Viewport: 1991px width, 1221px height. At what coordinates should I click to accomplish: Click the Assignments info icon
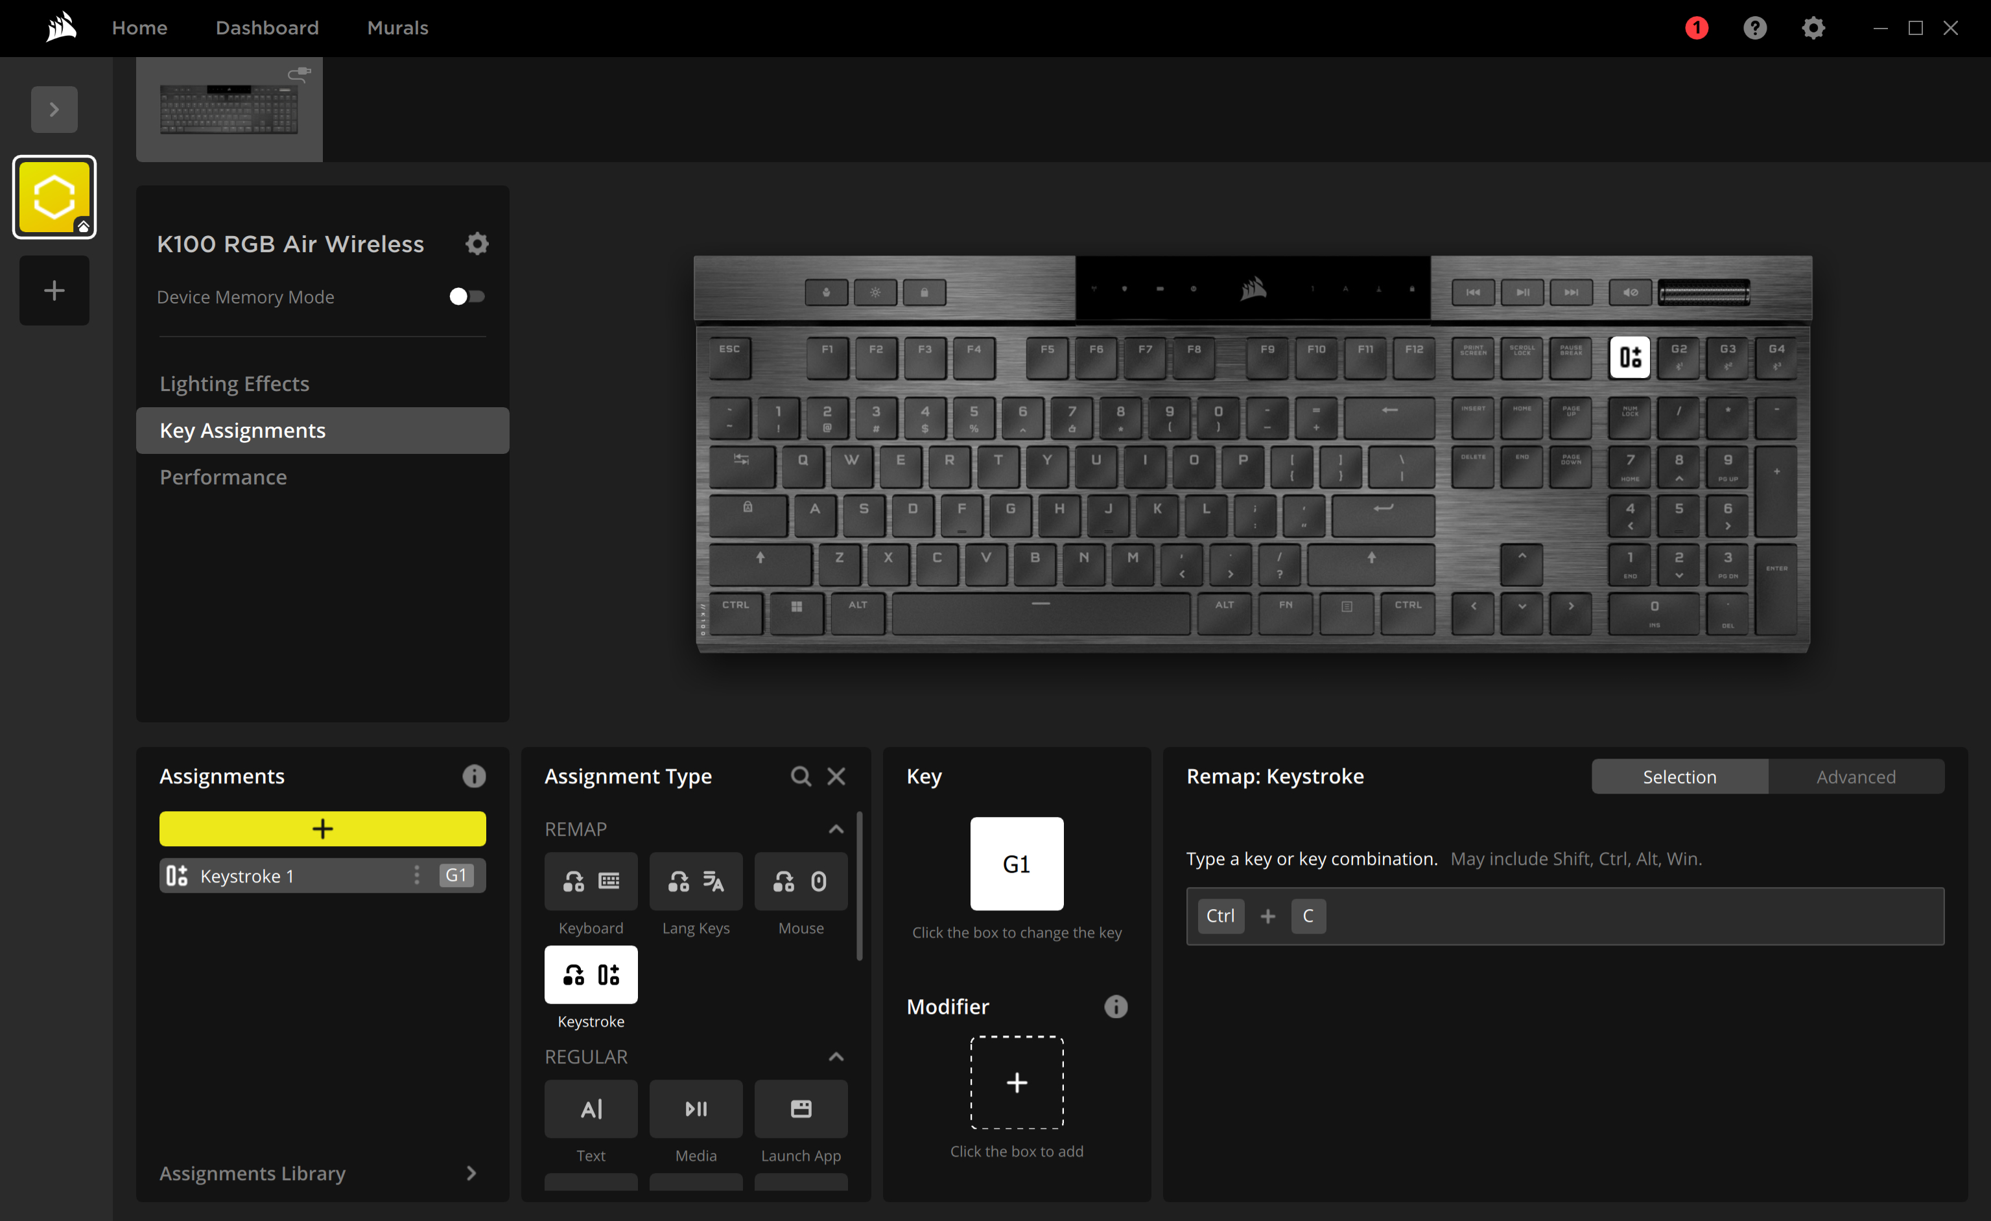tap(475, 777)
